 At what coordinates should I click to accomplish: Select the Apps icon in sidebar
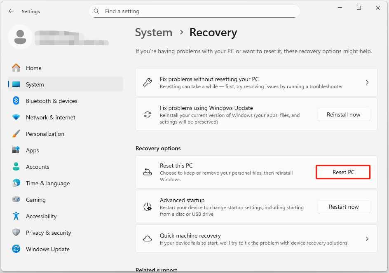(x=16, y=150)
